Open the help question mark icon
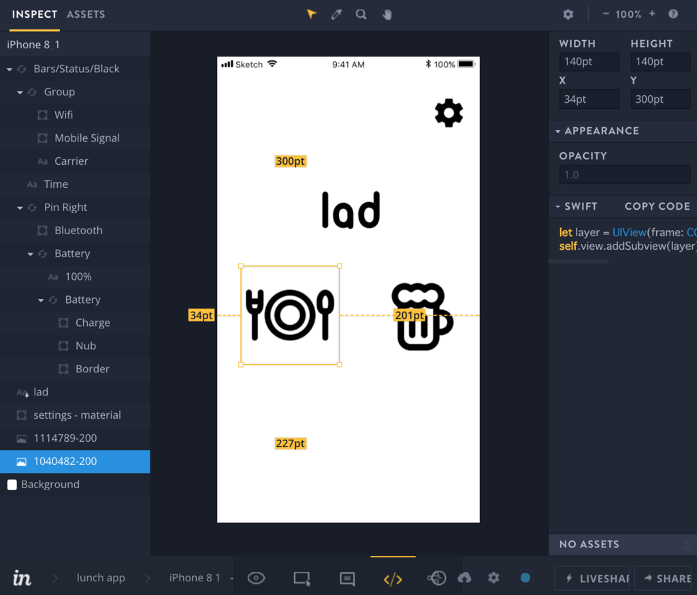Screen dimensions: 697x595 (673, 14)
